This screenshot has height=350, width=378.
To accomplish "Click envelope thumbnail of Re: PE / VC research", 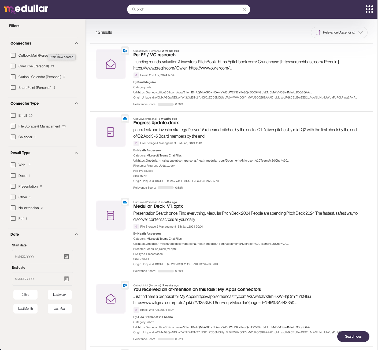I will coord(111,64).
